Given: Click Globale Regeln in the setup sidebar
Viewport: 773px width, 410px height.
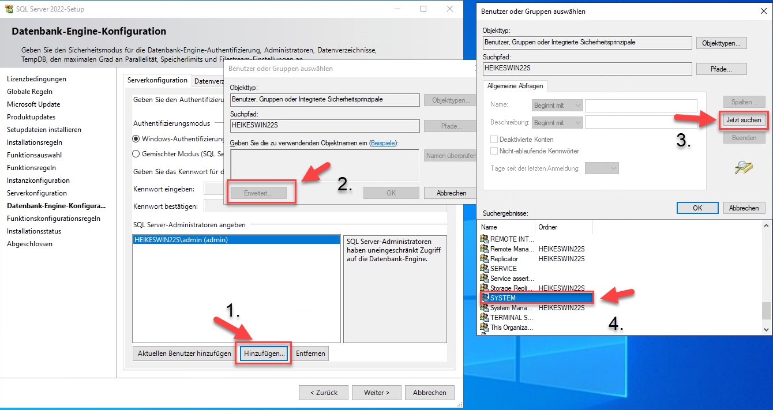Looking at the screenshot, I should click(29, 92).
